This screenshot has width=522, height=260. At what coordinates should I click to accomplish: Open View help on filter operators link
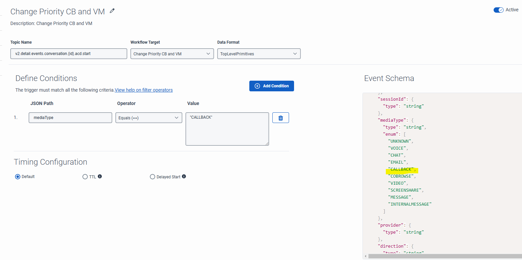pyautogui.click(x=144, y=90)
